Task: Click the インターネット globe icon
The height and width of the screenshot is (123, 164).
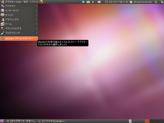Action: pos(2,10)
